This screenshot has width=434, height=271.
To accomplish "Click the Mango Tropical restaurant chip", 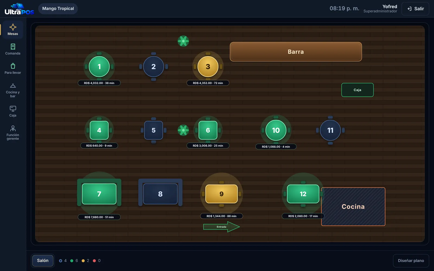I will pyautogui.click(x=58, y=9).
